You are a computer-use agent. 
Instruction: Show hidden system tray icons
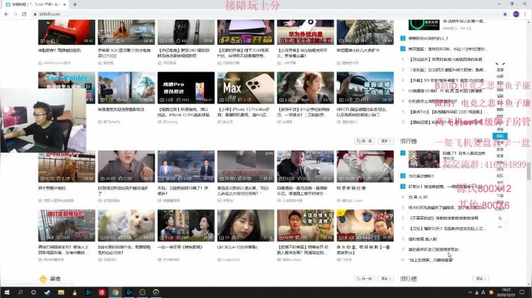(470, 293)
